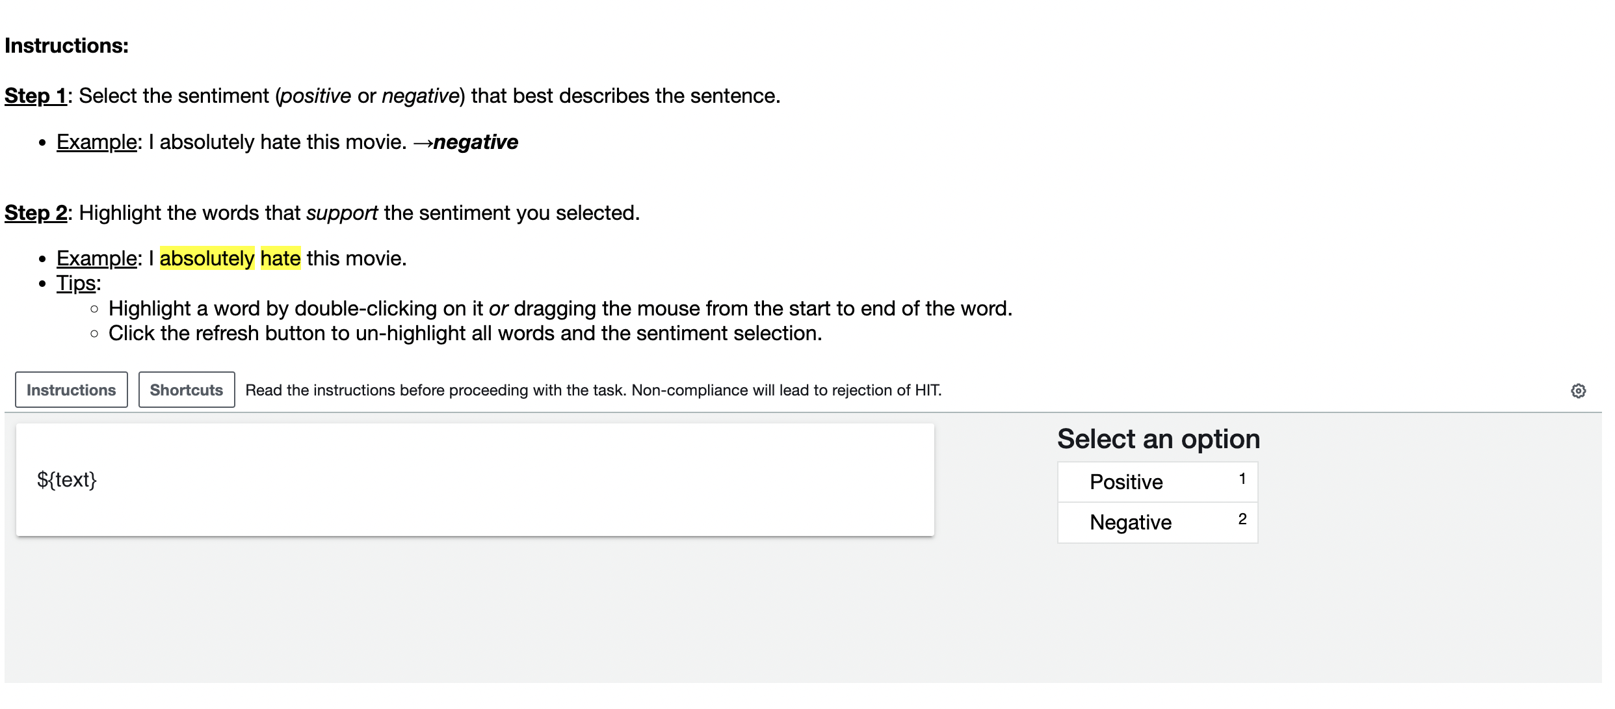Click the "Example" label under Step 2
1615x709 pixels.
click(96, 259)
